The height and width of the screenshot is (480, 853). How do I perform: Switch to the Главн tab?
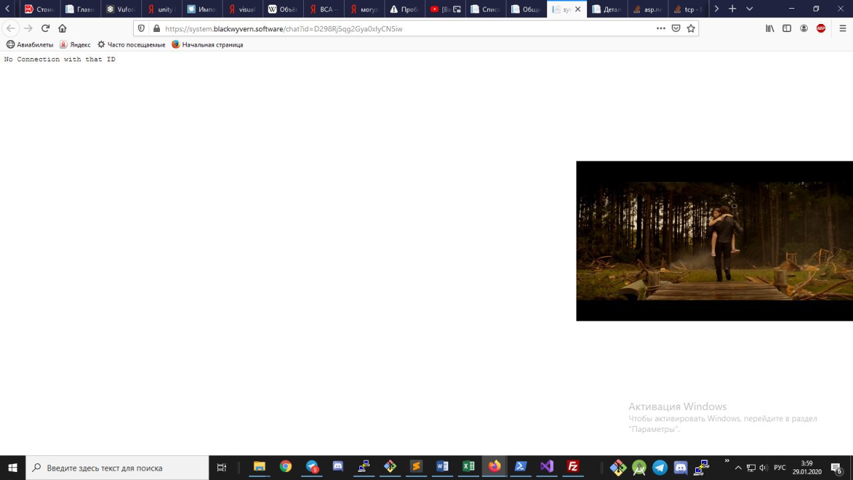click(80, 9)
